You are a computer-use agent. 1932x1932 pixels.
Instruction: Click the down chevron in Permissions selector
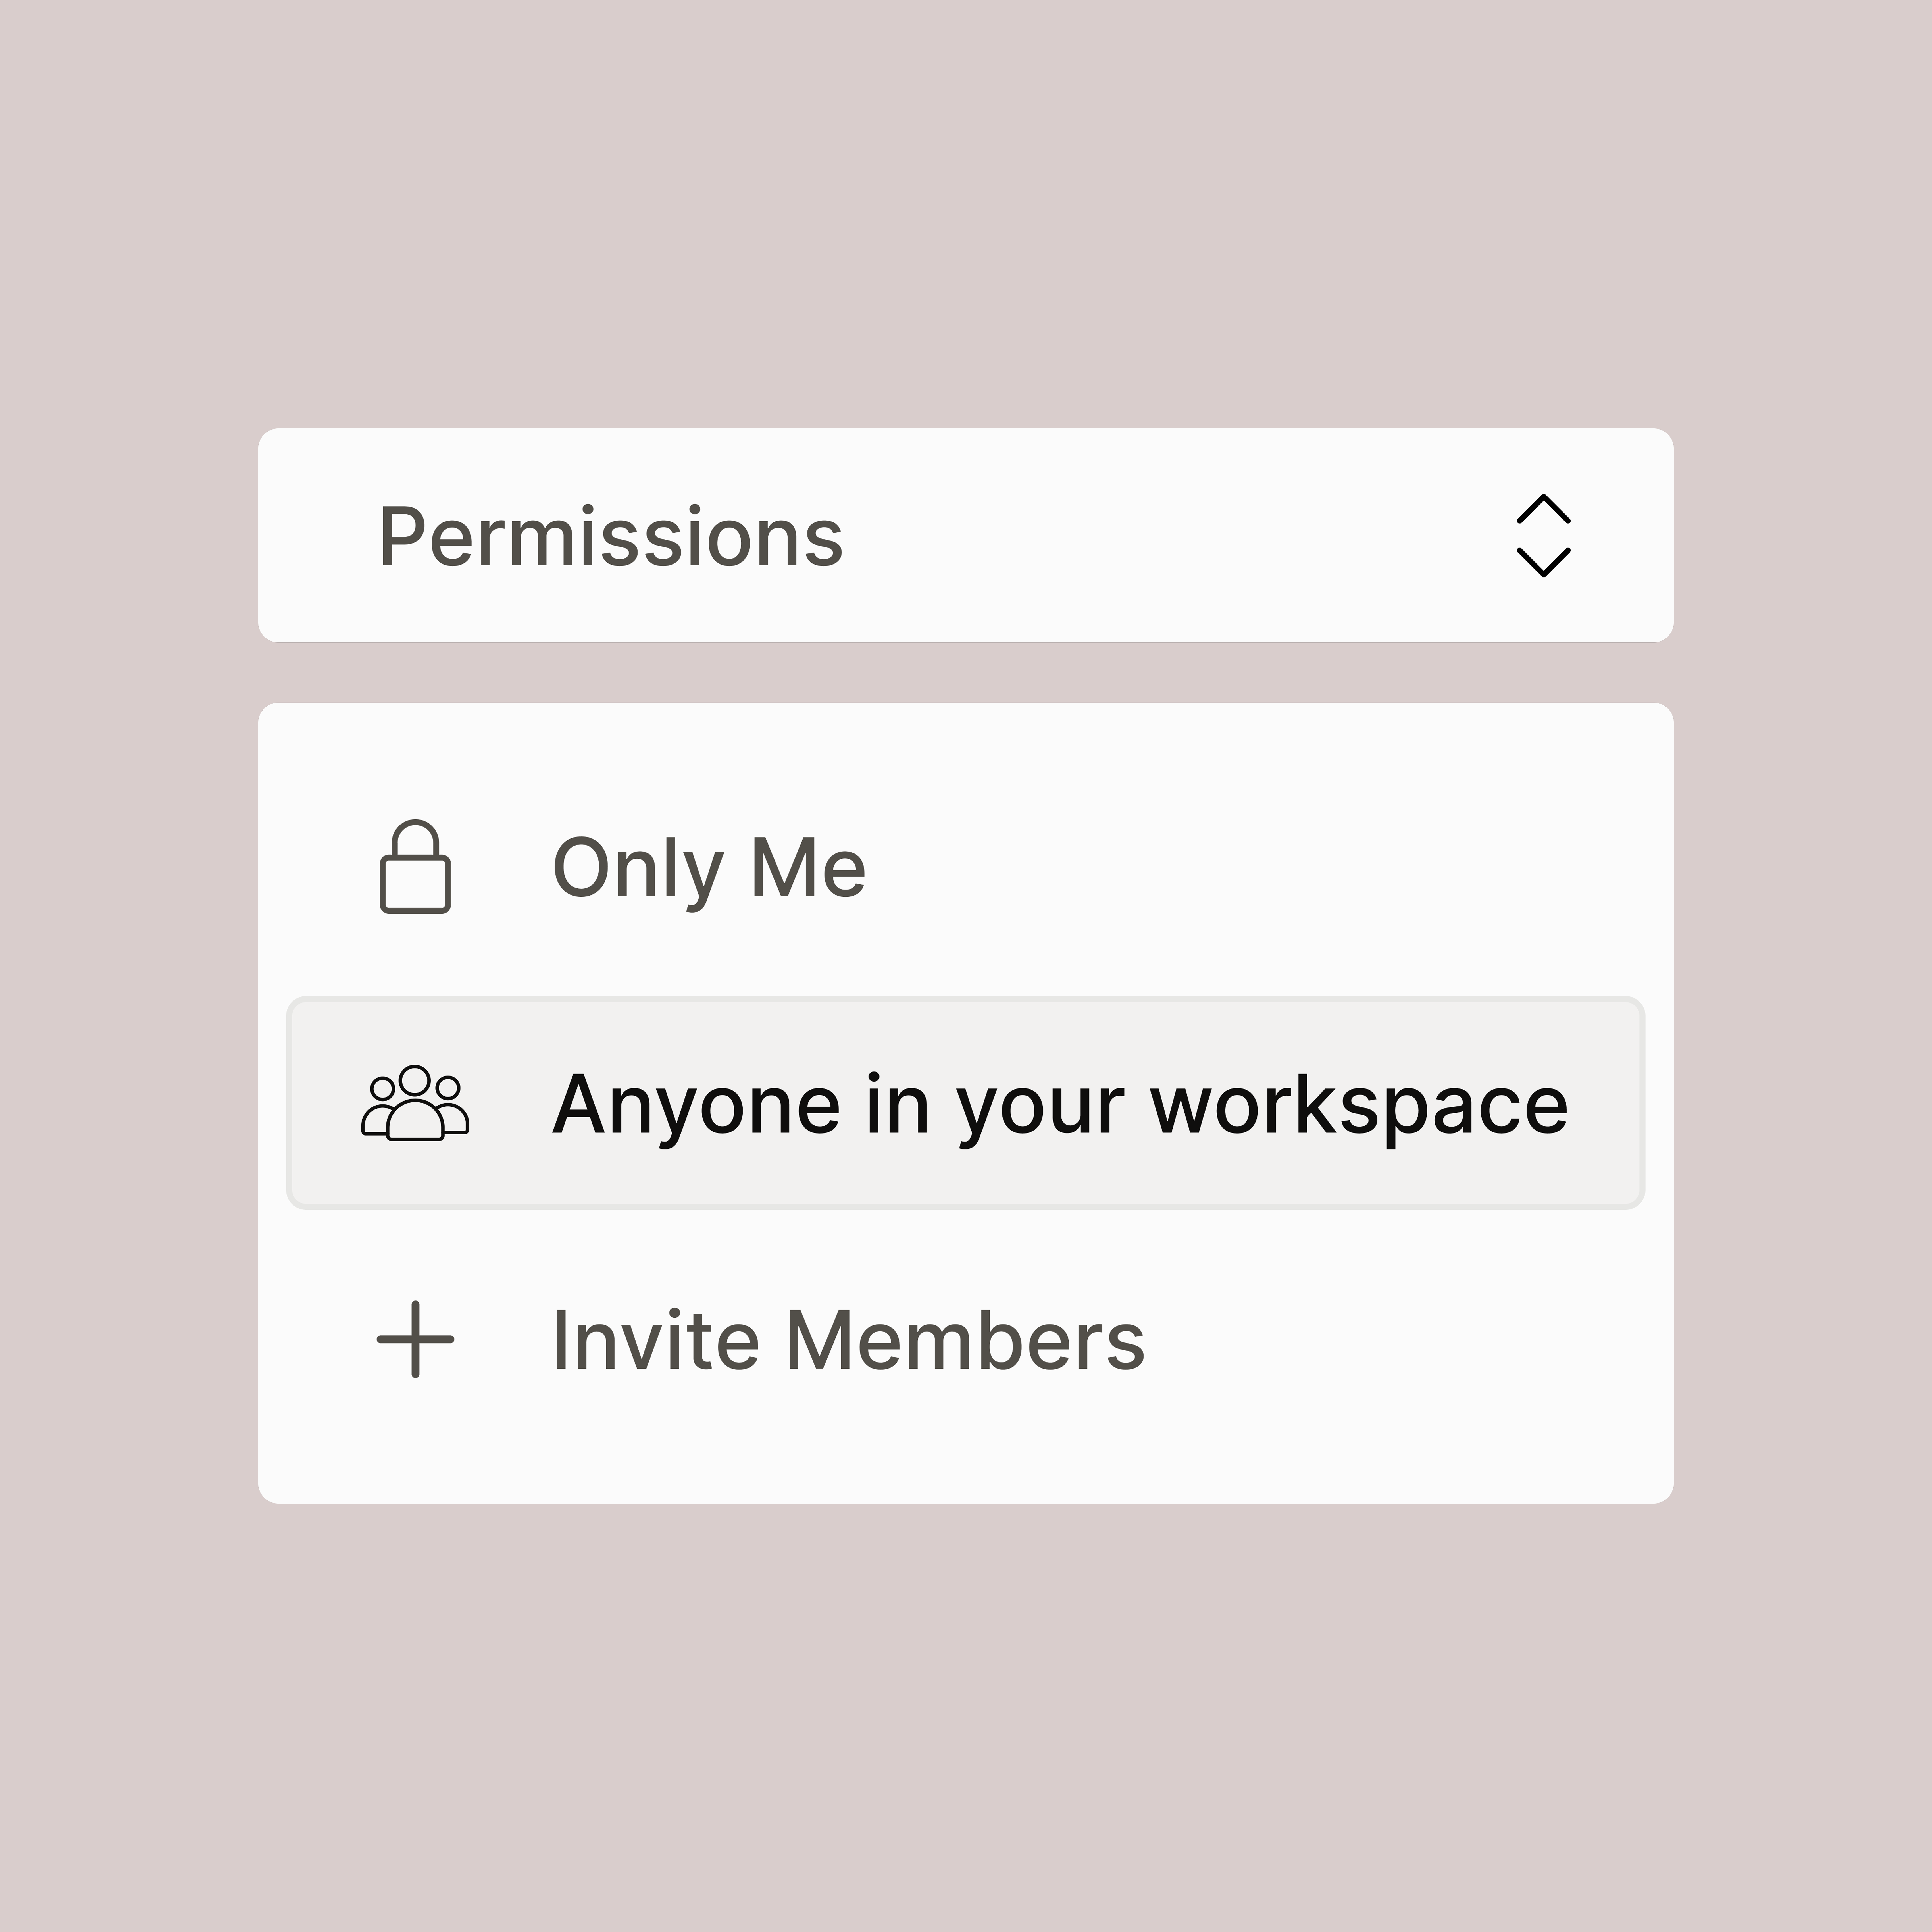click(x=1543, y=562)
